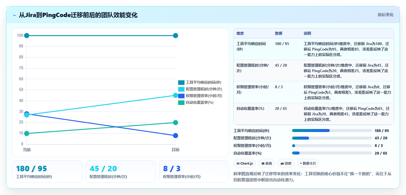
Task: Toggle the 工具平均响应时间(秒) legend entry in the chart
Action: click(x=199, y=82)
